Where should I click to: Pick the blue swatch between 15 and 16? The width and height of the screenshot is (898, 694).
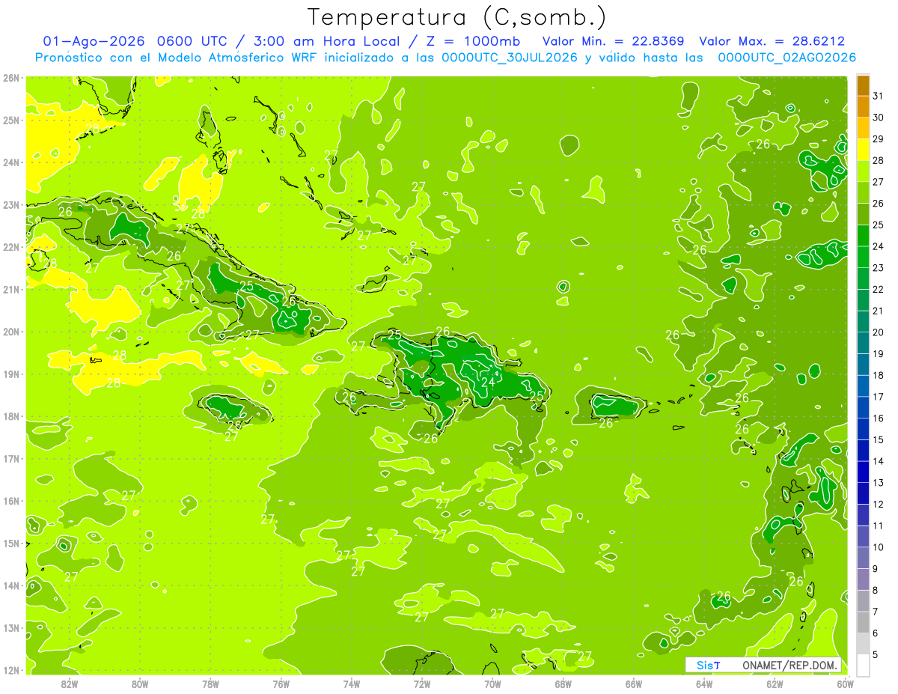863,429
